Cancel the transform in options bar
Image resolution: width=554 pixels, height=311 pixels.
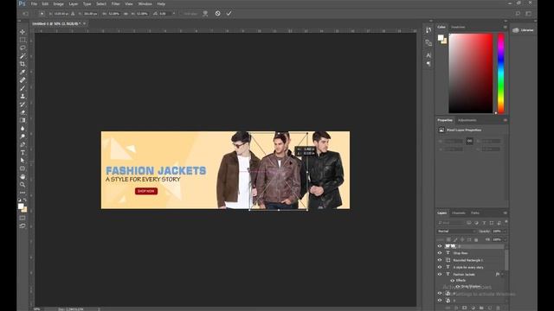217,14
